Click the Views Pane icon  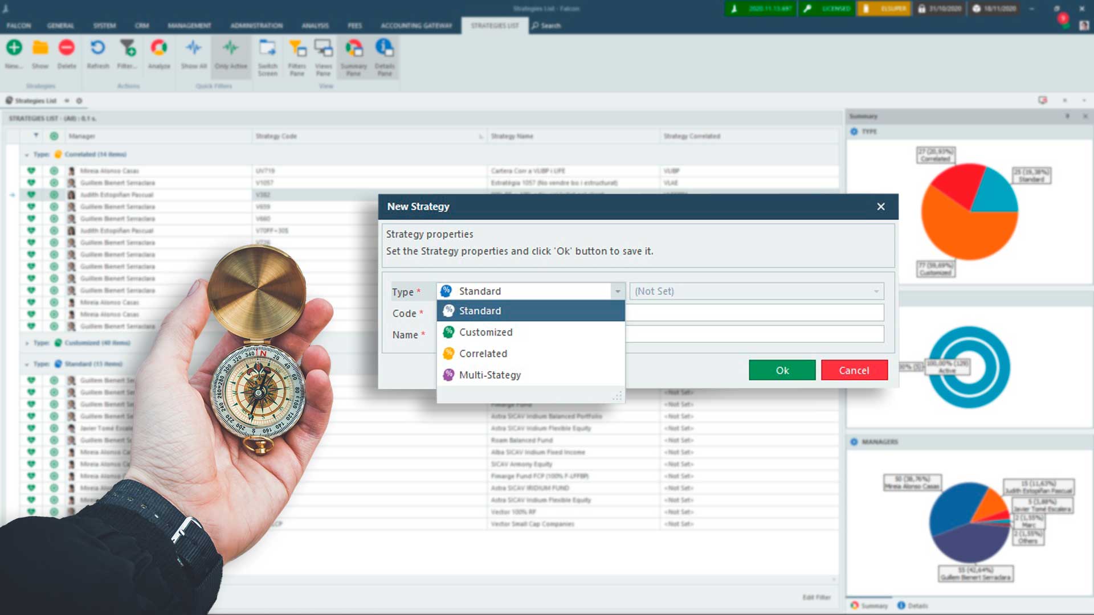coord(323,48)
